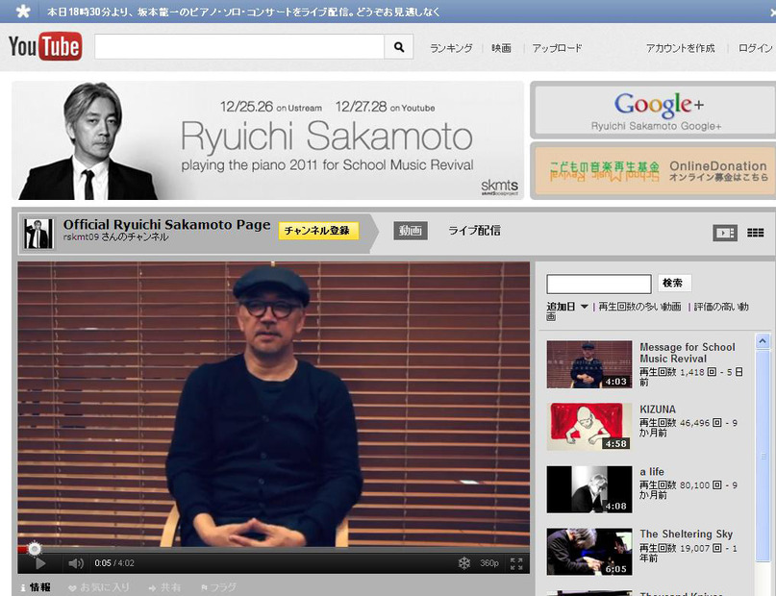Click the star icon in announcement bar
Image resolution: width=776 pixels, height=596 pixels.
(23, 11)
